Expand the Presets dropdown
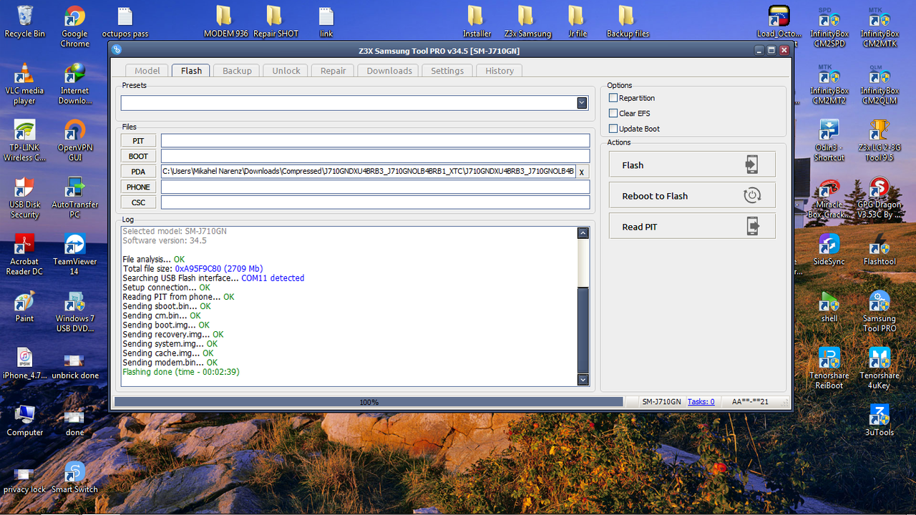The image size is (916, 515). [582, 104]
